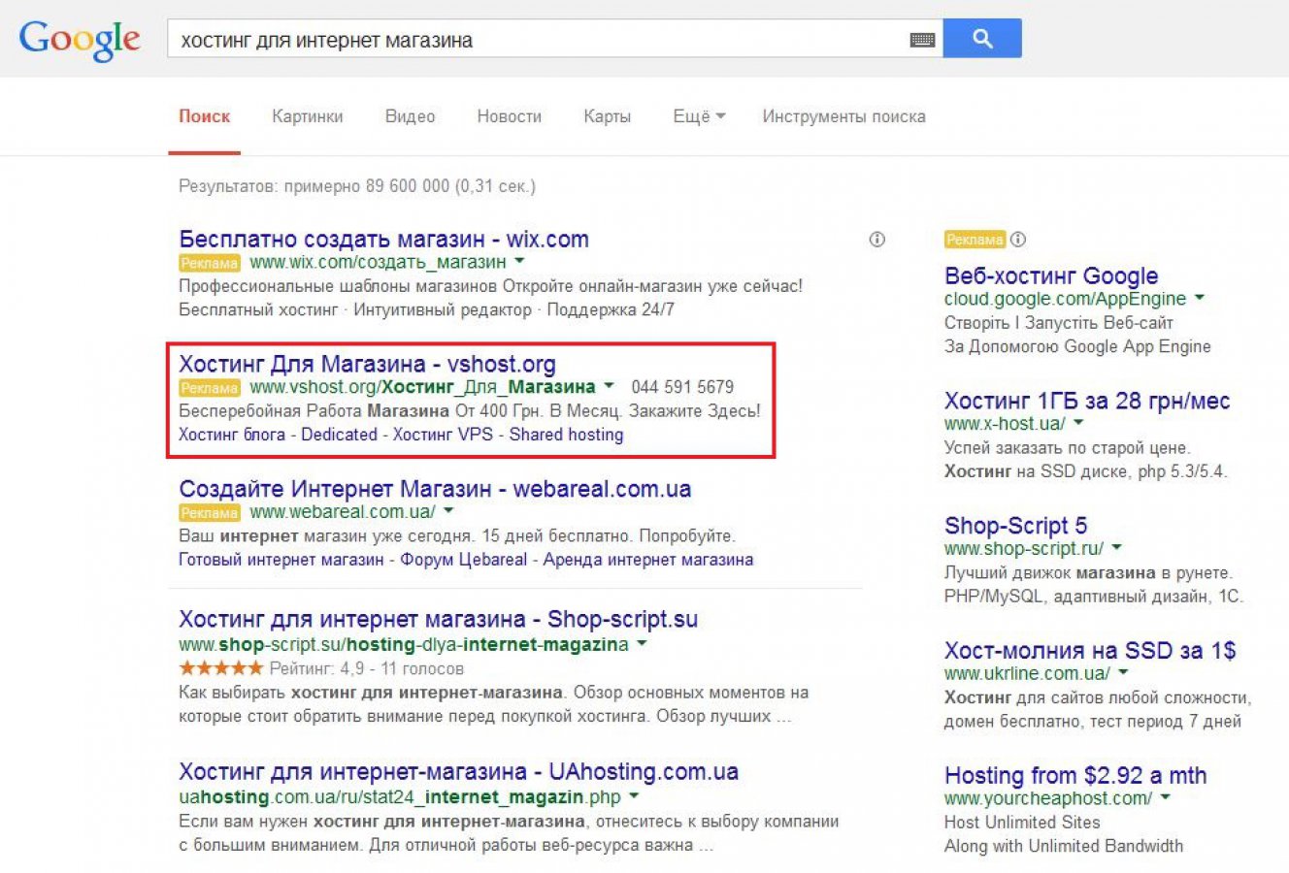This screenshot has height=873, width=1289.
Task: Click the star rating of Shop-script.su result
Action: click(x=221, y=668)
